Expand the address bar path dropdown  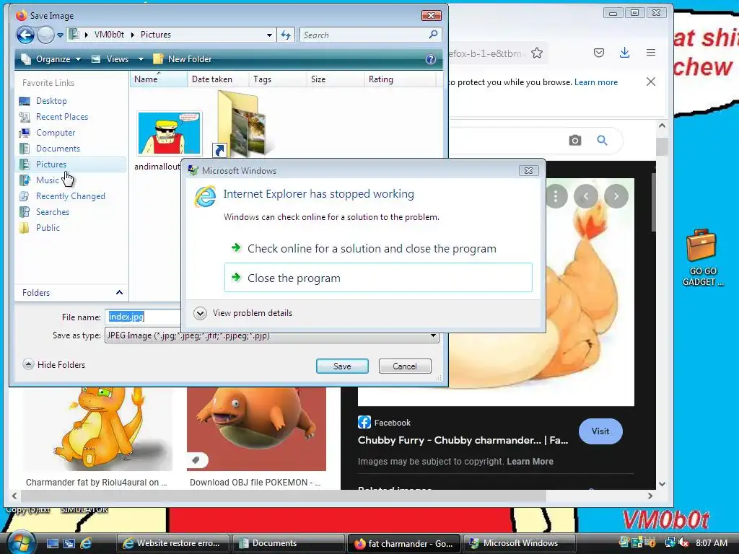tap(269, 35)
